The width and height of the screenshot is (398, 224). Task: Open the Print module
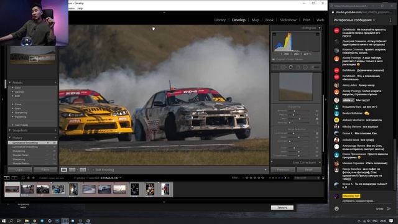[307, 20]
